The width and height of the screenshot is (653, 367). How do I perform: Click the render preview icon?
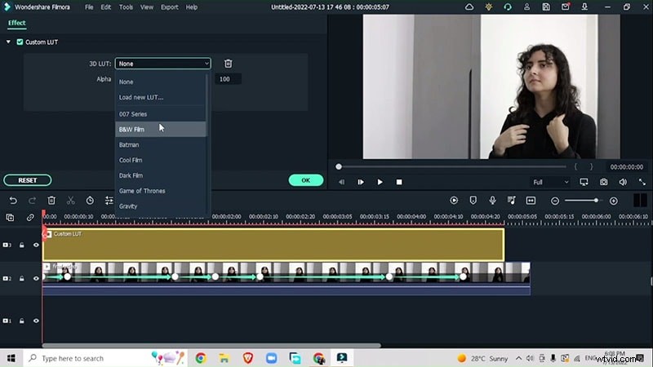coord(454,201)
